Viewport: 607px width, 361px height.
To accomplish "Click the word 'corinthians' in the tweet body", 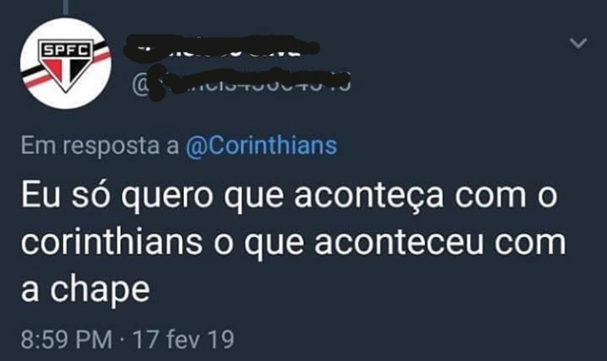I will (x=111, y=243).
